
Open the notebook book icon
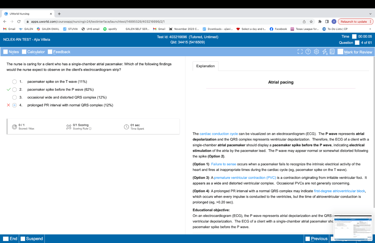332,52
